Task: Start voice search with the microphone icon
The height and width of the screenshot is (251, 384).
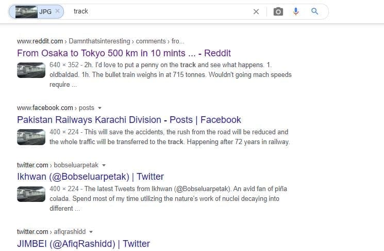Action: tap(296, 11)
